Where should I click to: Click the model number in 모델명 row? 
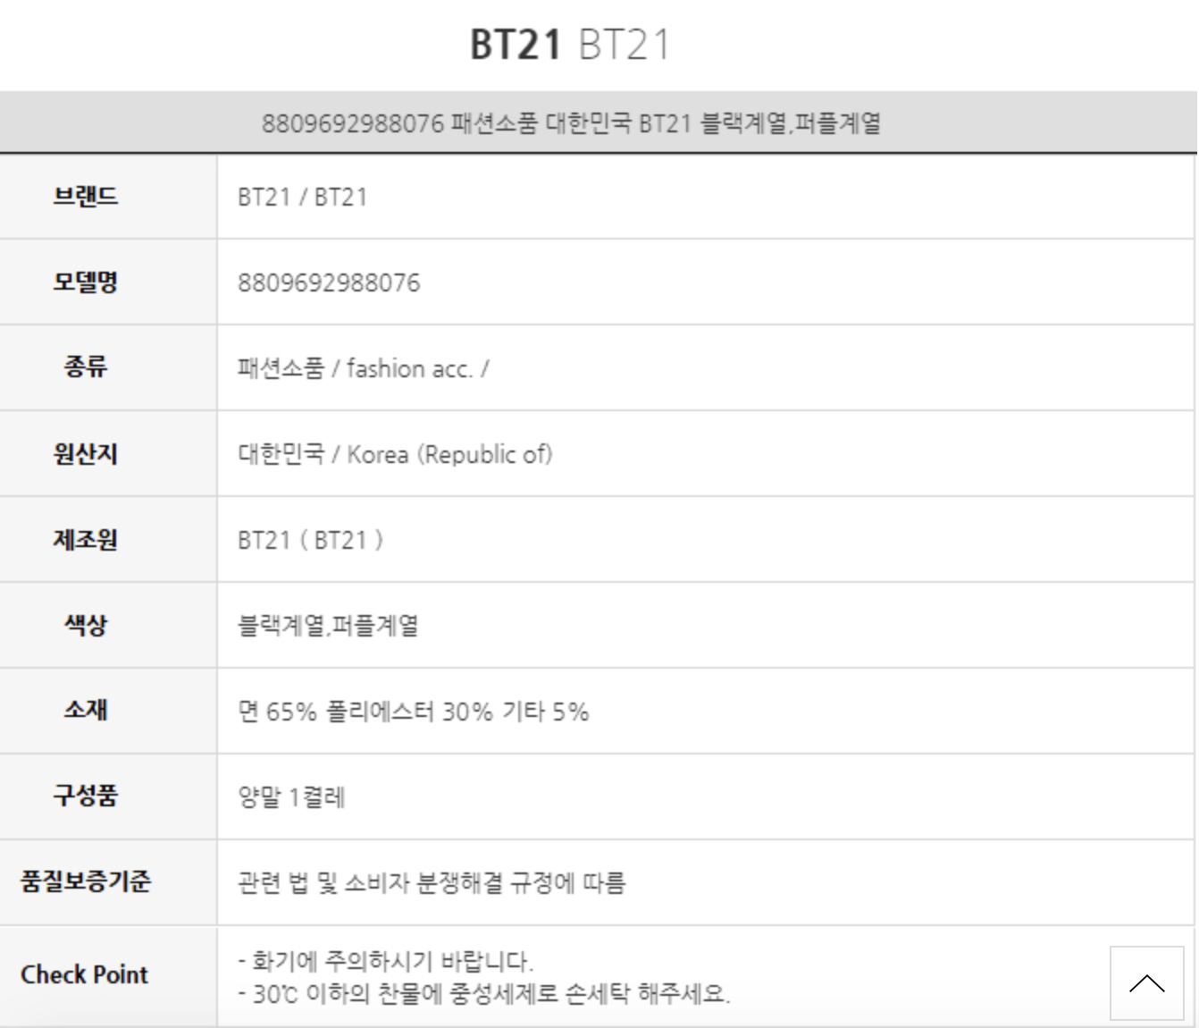coord(329,283)
